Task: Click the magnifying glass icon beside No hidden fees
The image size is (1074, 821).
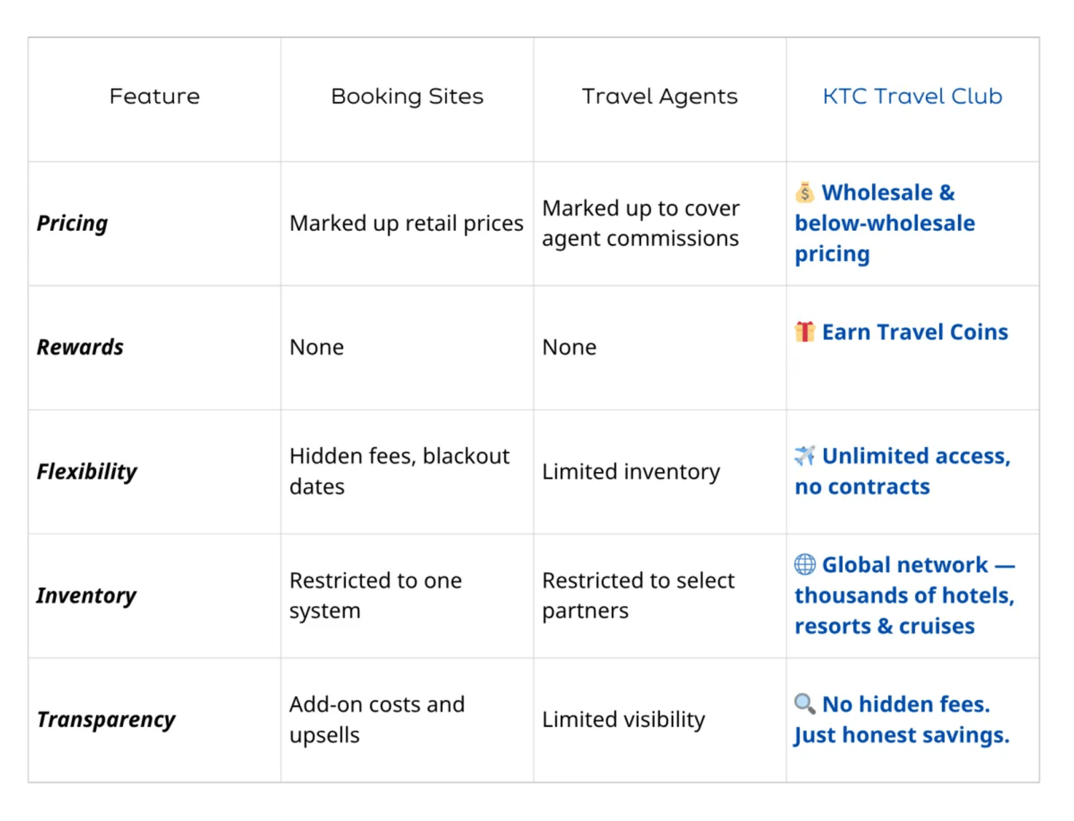Action: pos(805,704)
